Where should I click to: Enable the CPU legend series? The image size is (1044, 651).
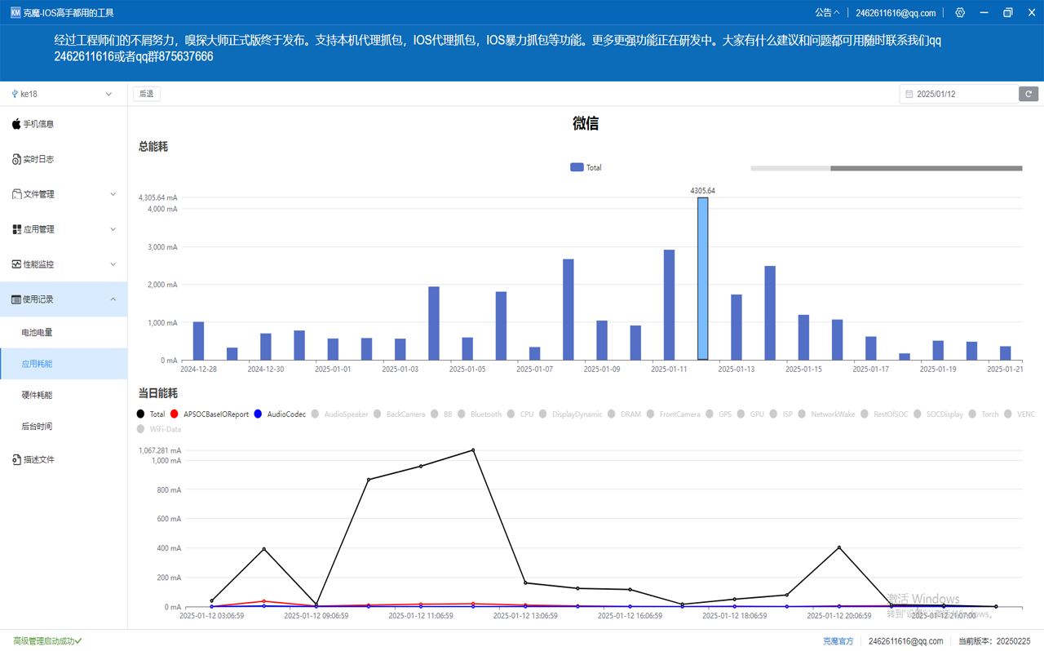520,414
